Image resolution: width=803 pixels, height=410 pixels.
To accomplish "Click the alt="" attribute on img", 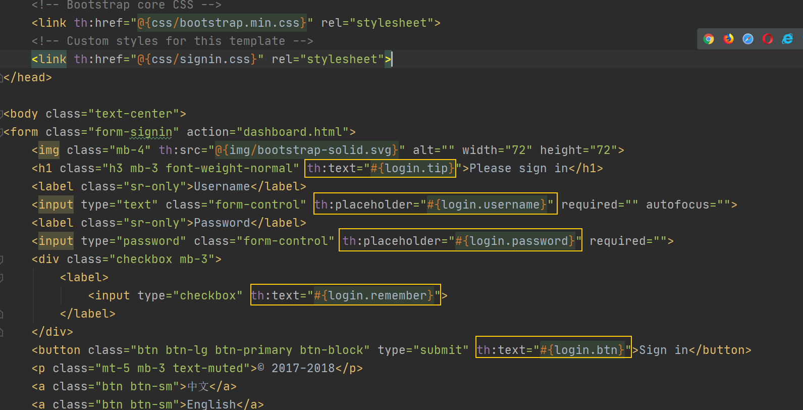I will point(434,150).
